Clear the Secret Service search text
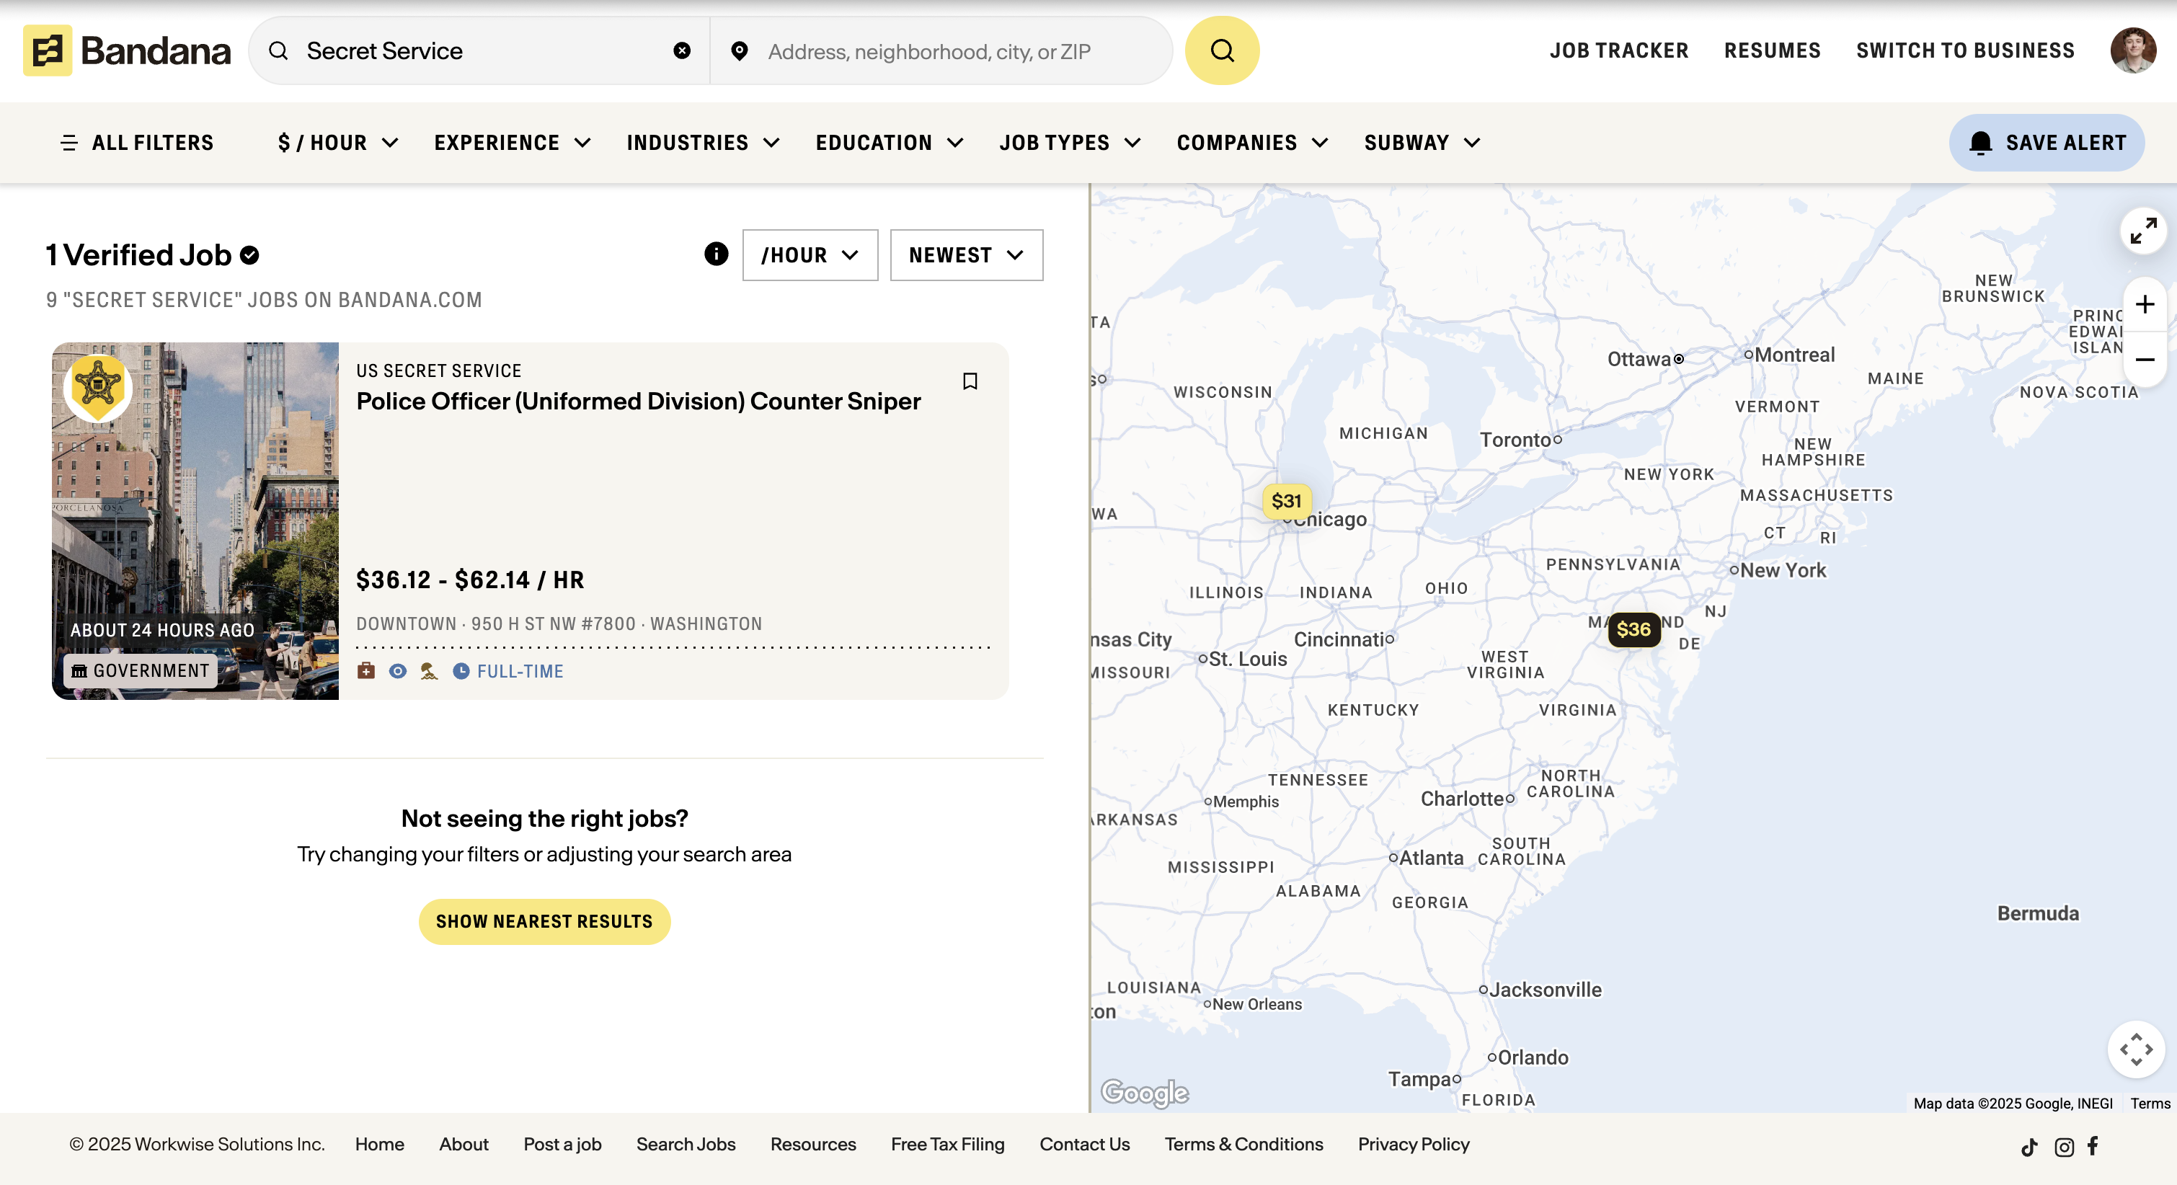 pyautogui.click(x=681, y=50)
